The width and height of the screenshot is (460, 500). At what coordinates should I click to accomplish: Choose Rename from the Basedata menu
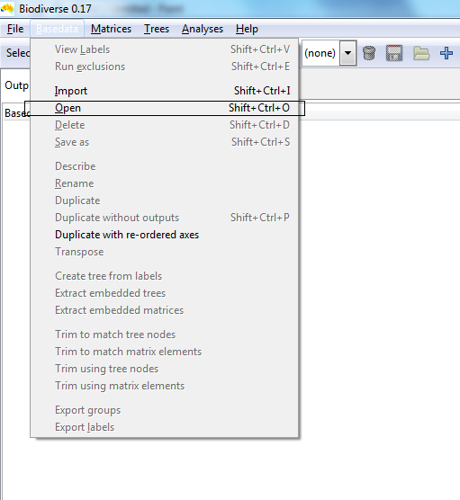pyautogui.click(x=165, y=183)
